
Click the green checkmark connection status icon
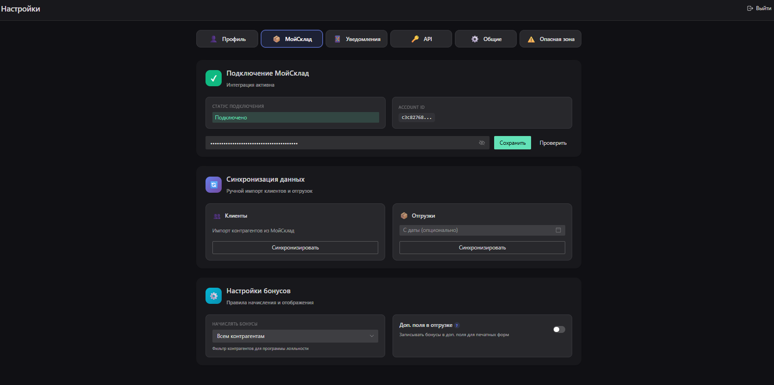213,78
